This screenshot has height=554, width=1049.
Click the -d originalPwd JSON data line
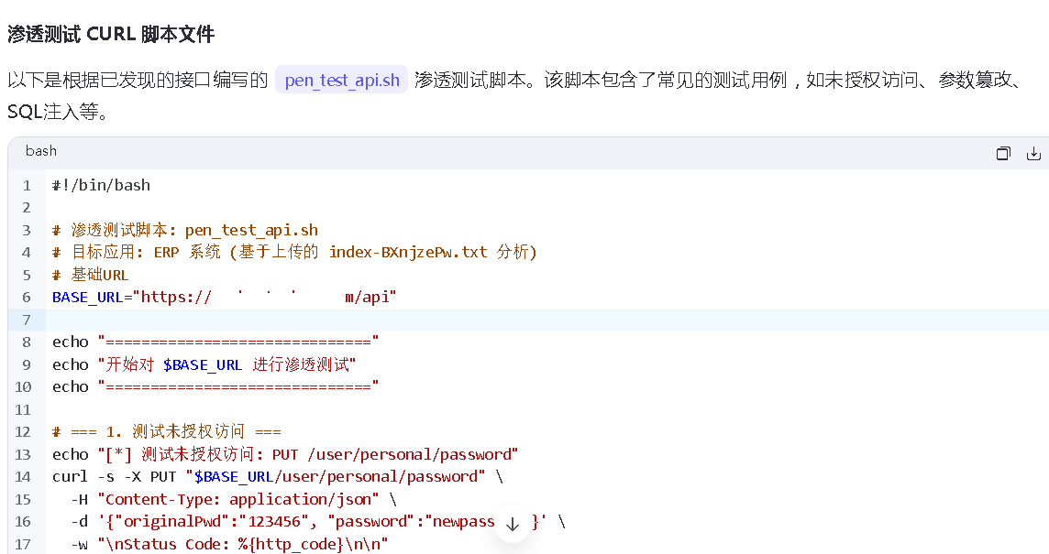(318, 521)
